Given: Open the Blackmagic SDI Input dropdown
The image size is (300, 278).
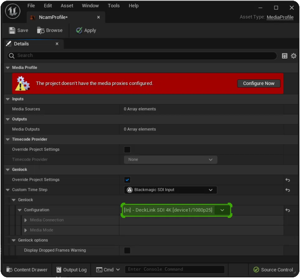Looking at the screenshot, I should click(x=170, y=190).
